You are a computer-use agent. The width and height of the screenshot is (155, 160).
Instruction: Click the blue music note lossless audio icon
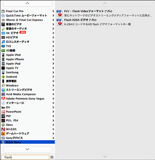[x=3, y=42]
